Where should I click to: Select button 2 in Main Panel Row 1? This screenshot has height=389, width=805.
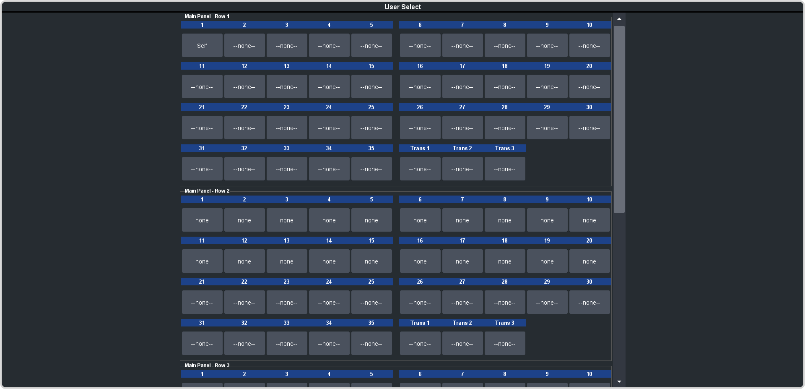[244, 46]
